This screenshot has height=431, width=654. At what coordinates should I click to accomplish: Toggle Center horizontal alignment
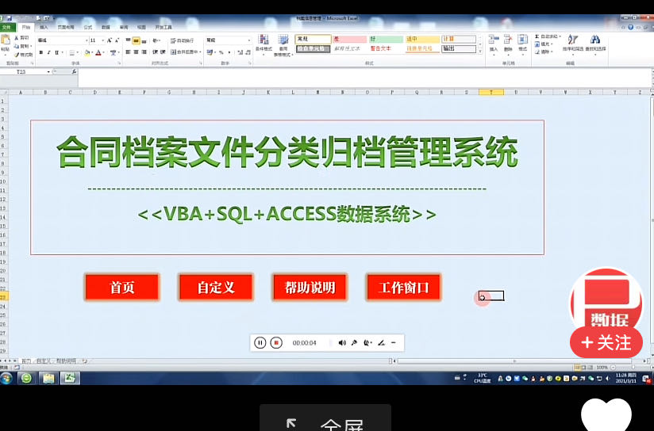(136, 52)
